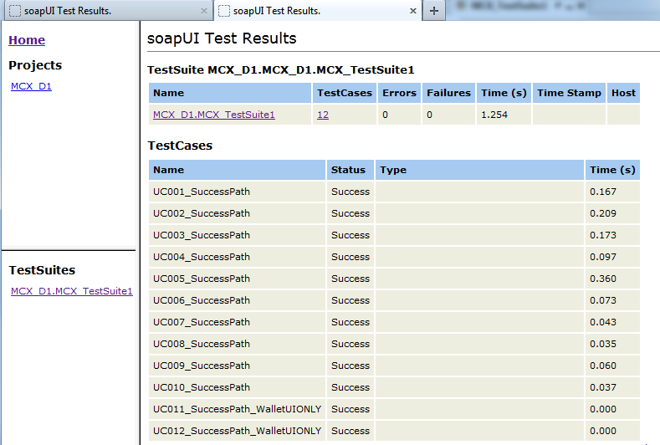The width and height of the screenshot is (660, 445).
Task: Click the Errors column header
Action: tap(399, 93)
